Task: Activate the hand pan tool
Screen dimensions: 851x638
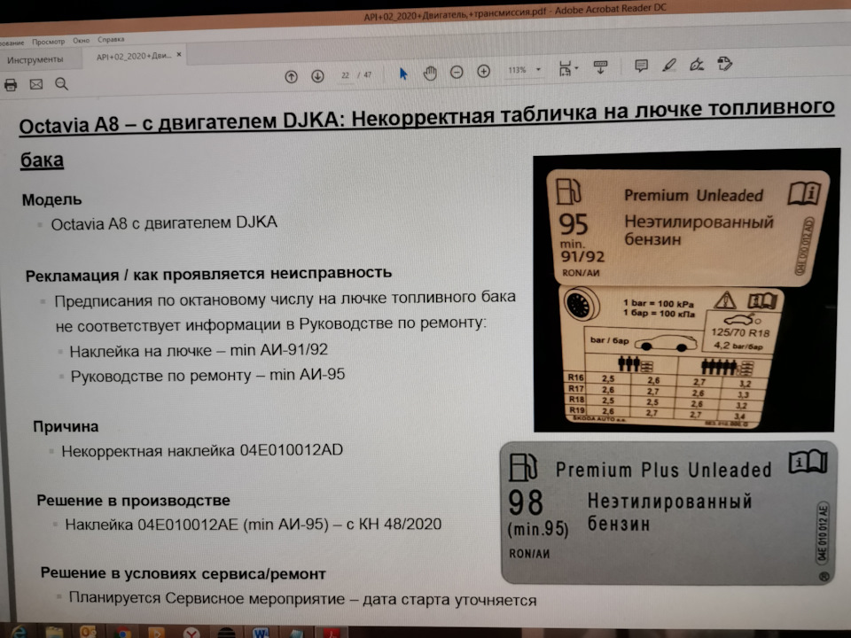Action: pyautogui.click(x=430, y=73)
